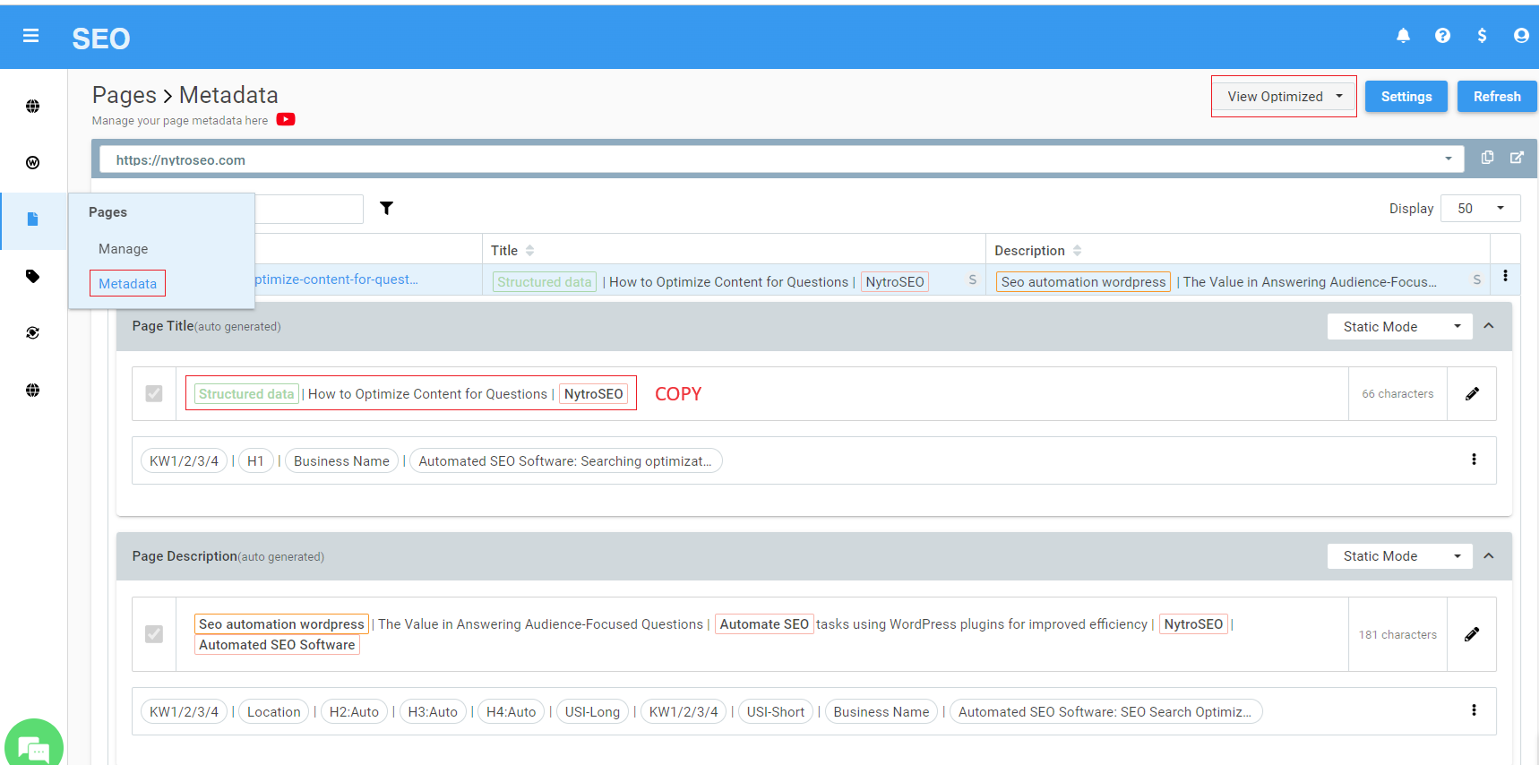This screenshot has width=1539, height=765.
Task: Click the H1 token chip
Action: pos(255,461)
